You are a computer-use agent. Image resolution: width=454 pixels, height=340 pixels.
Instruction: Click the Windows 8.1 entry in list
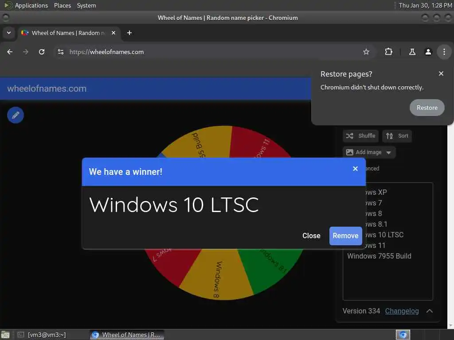click(376, 224)
